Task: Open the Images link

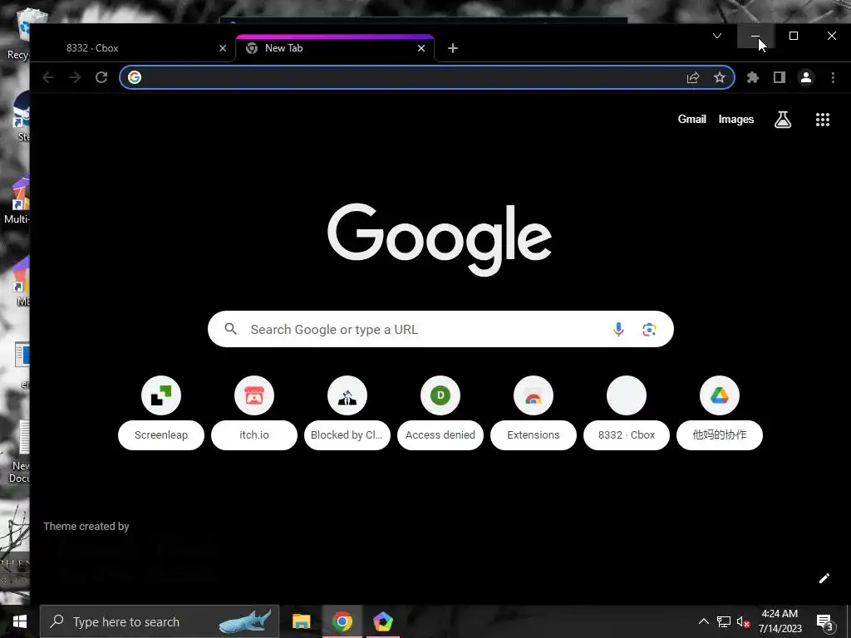Action: click(736, 120)
